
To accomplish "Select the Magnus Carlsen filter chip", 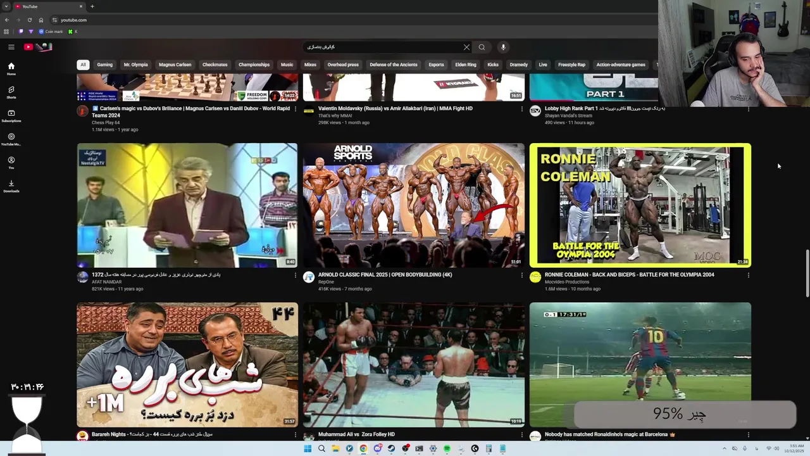I will pos(175,65).
